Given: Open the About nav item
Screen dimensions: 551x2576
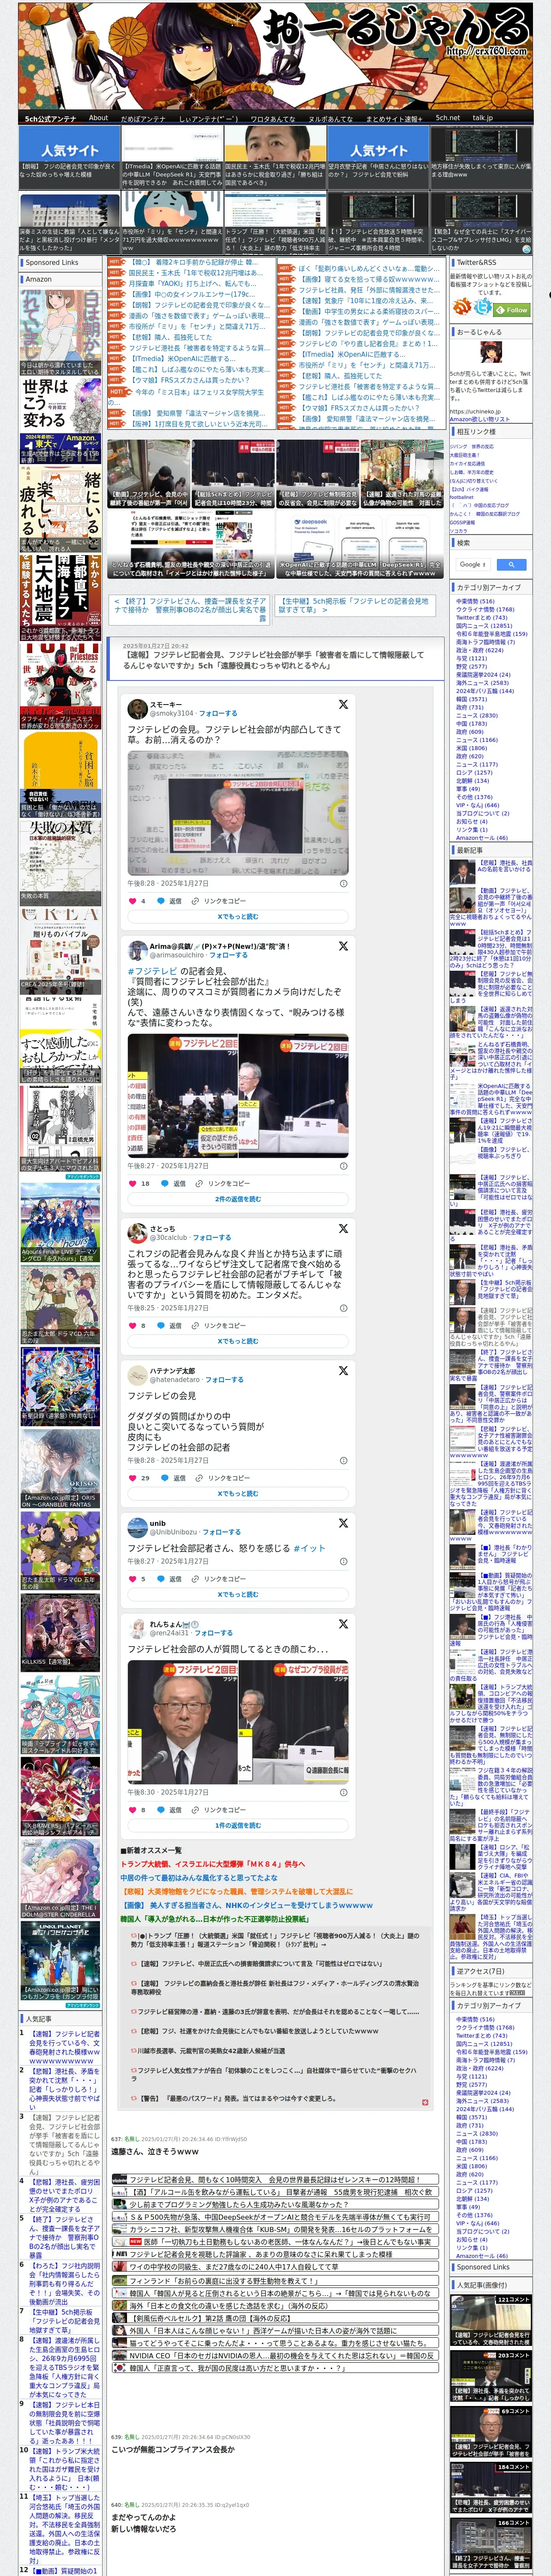Looking at the screenshot, I should 98,118.
